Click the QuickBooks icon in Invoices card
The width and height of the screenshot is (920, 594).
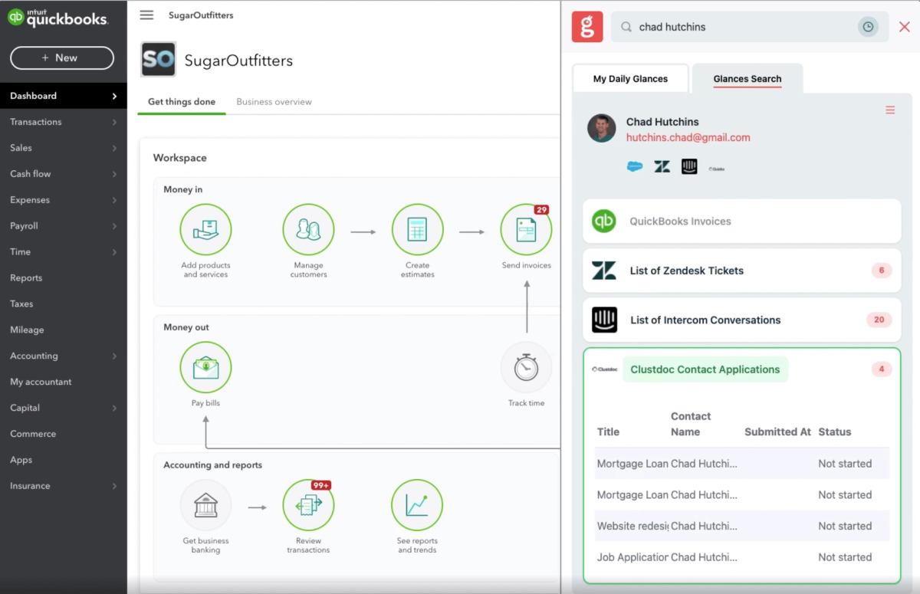coord(604,221)
